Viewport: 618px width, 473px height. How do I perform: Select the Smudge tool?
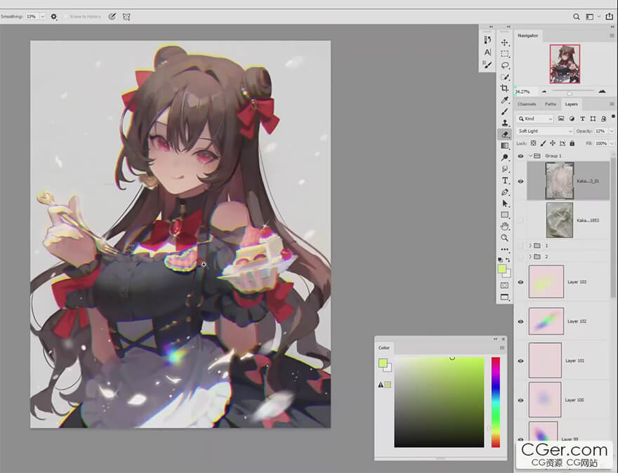pos(504,169)
